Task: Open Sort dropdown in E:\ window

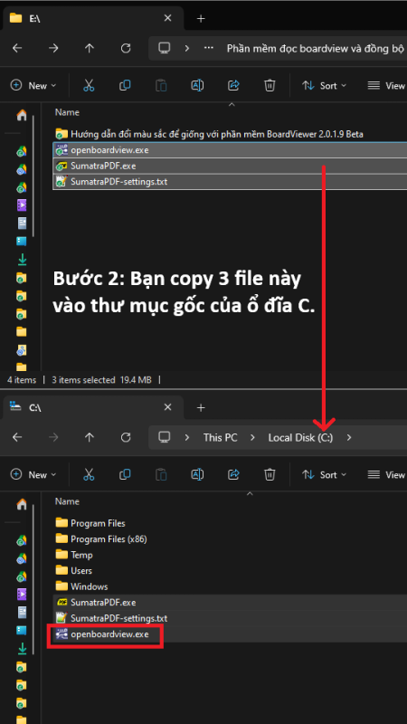Action: click(x=324, y=85)
